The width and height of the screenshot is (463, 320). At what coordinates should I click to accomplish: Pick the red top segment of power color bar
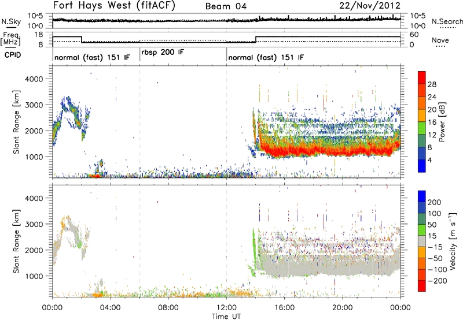click(422, 77)
